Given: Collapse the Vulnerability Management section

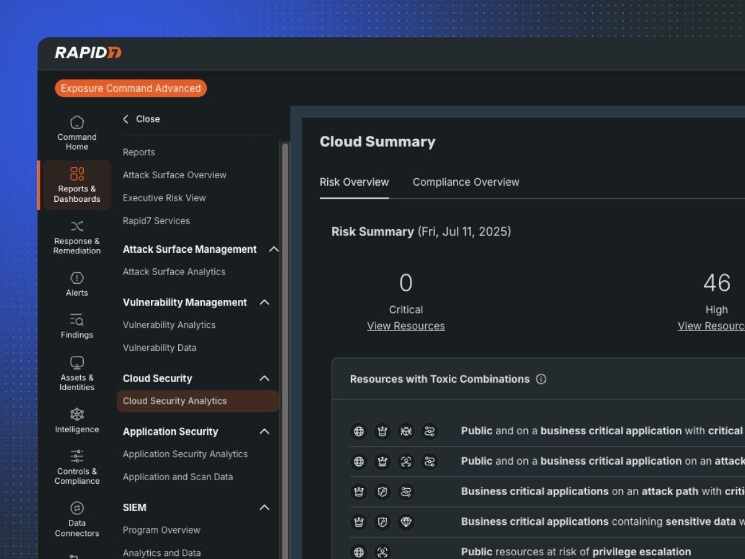Looking at the screenshot, I should (264, 302).
